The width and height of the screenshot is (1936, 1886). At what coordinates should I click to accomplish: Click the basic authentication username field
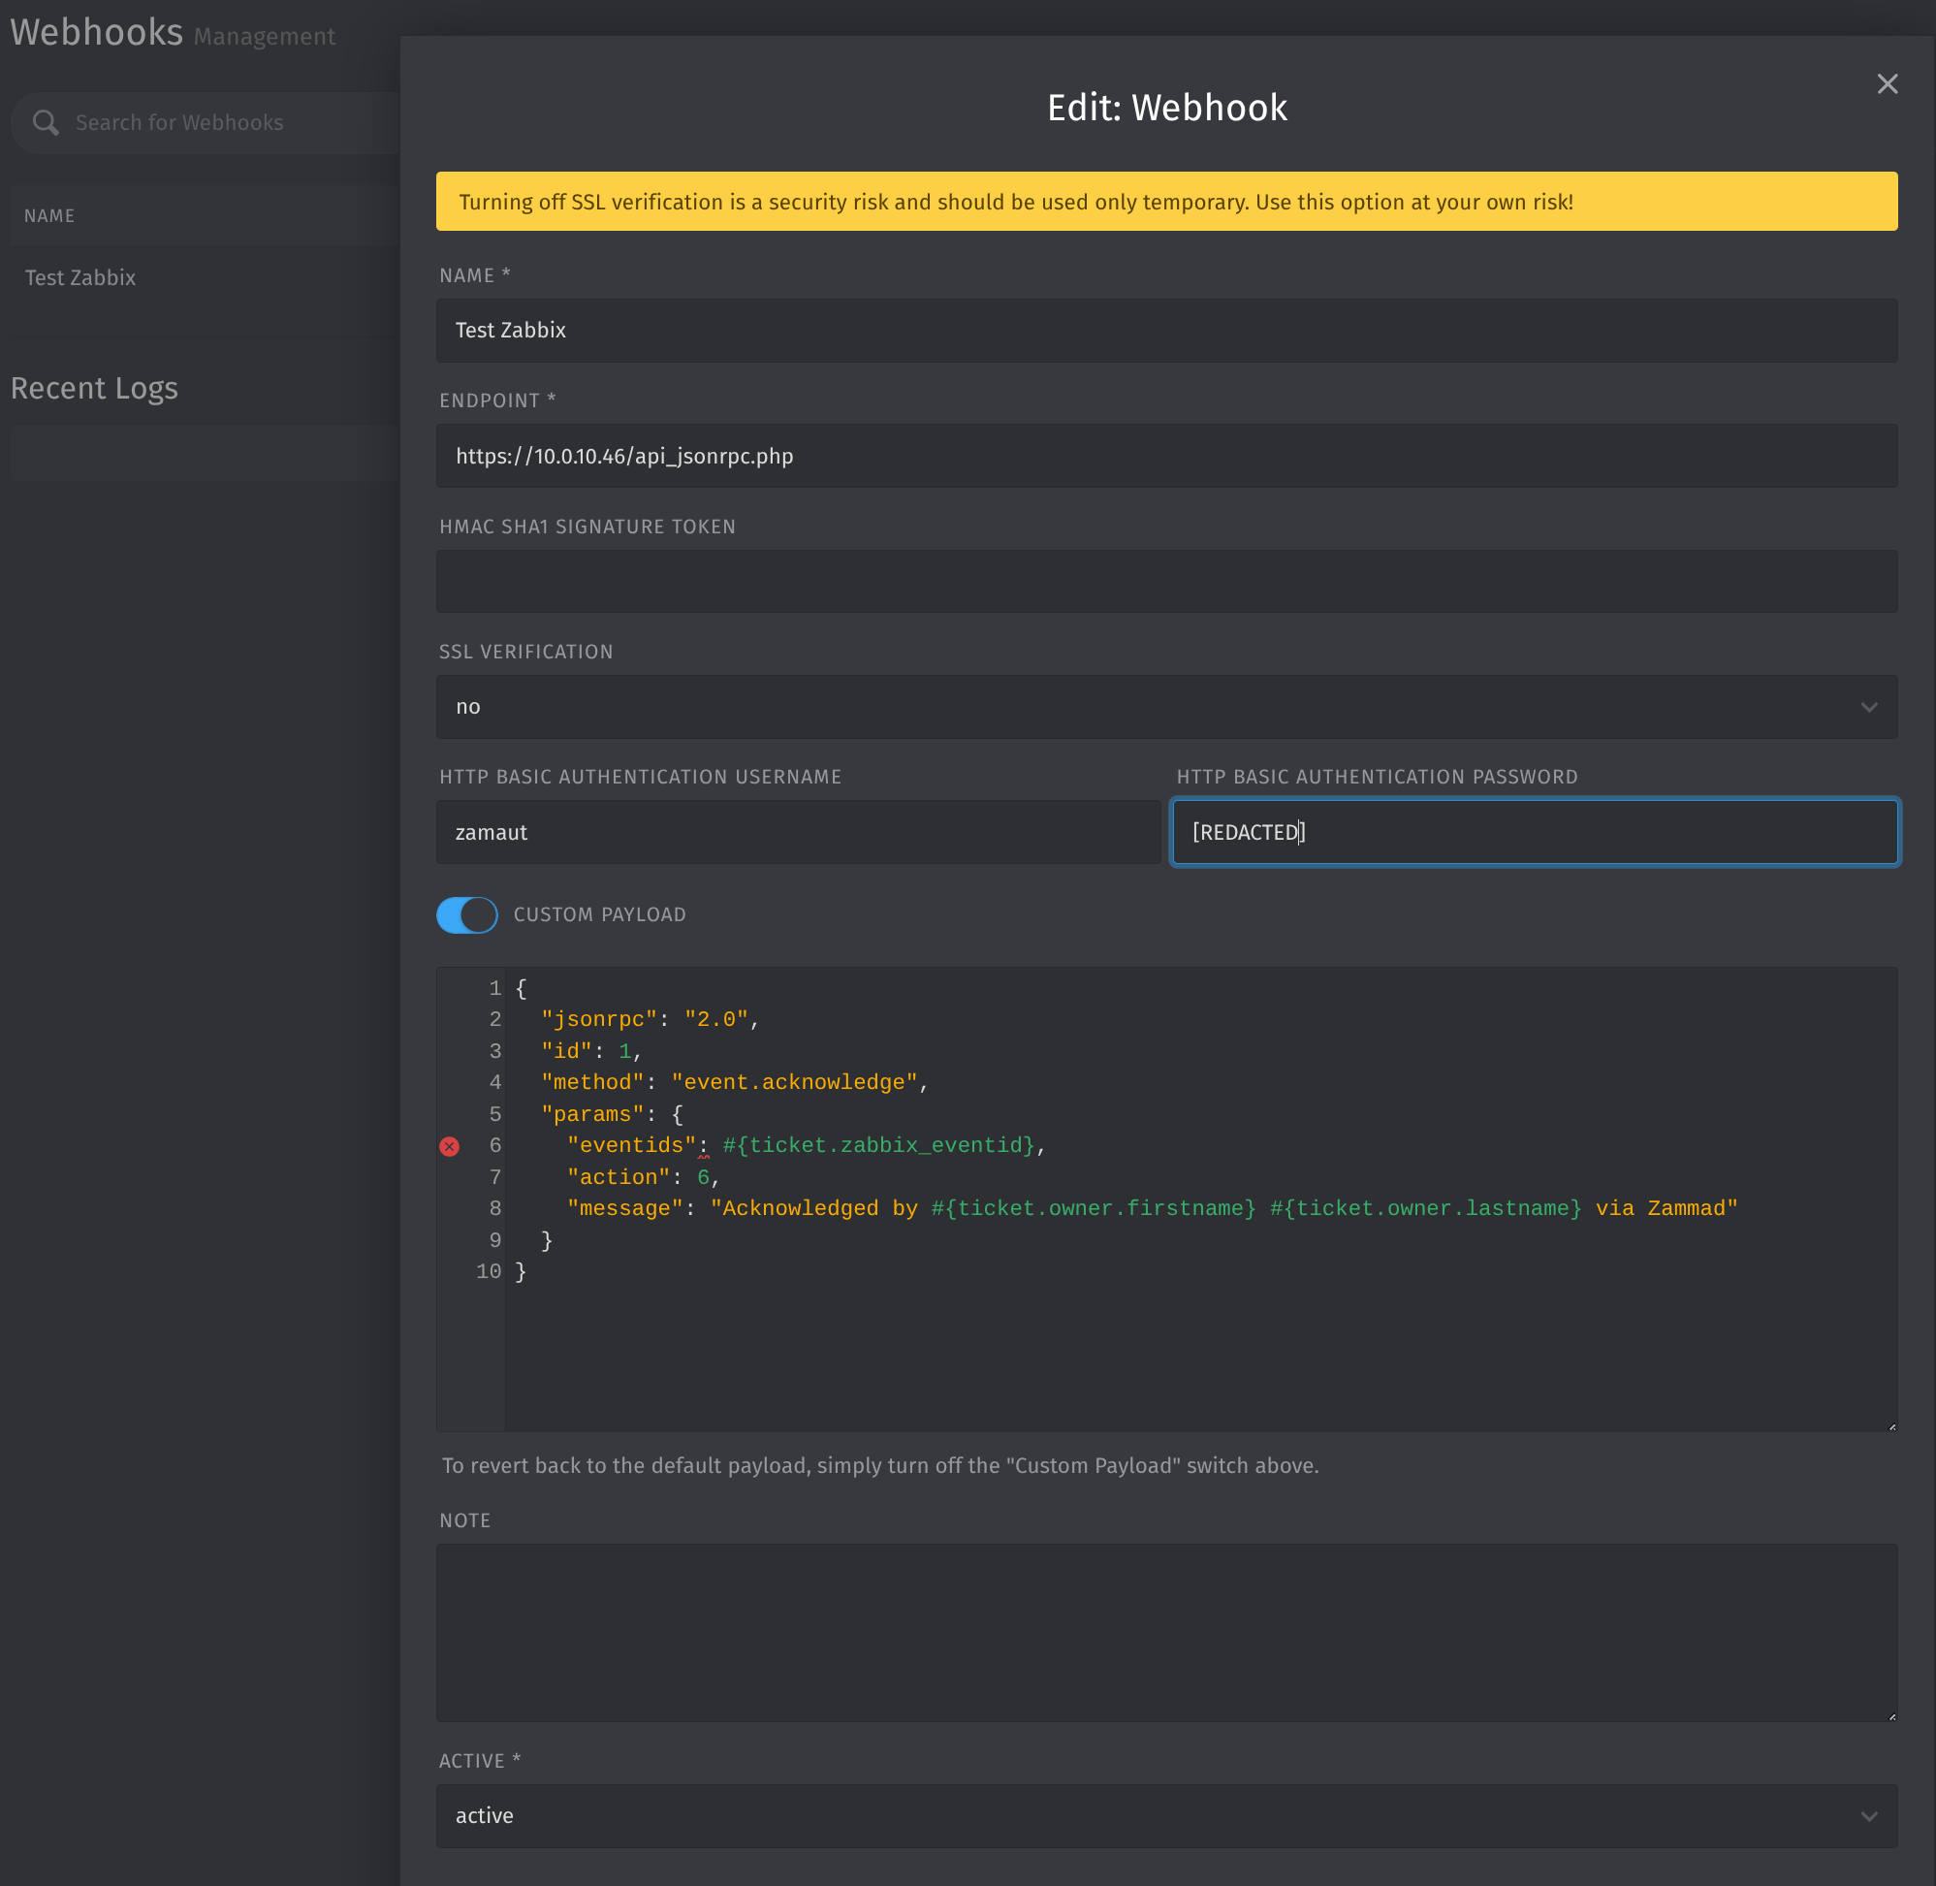797,832
